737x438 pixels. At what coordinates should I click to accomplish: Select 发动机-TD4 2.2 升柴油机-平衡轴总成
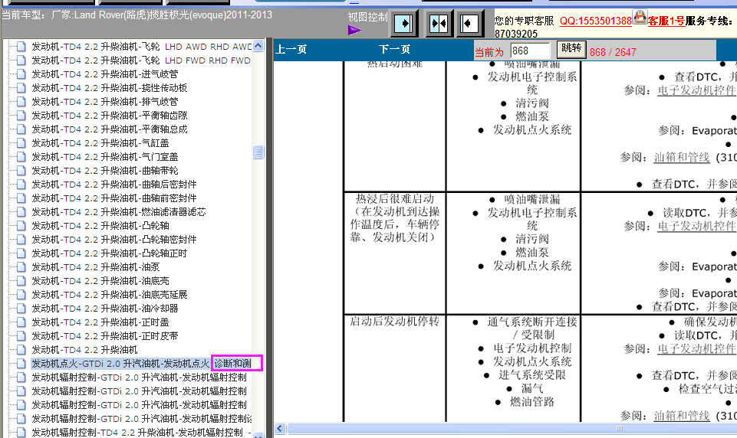coord(110,129)
